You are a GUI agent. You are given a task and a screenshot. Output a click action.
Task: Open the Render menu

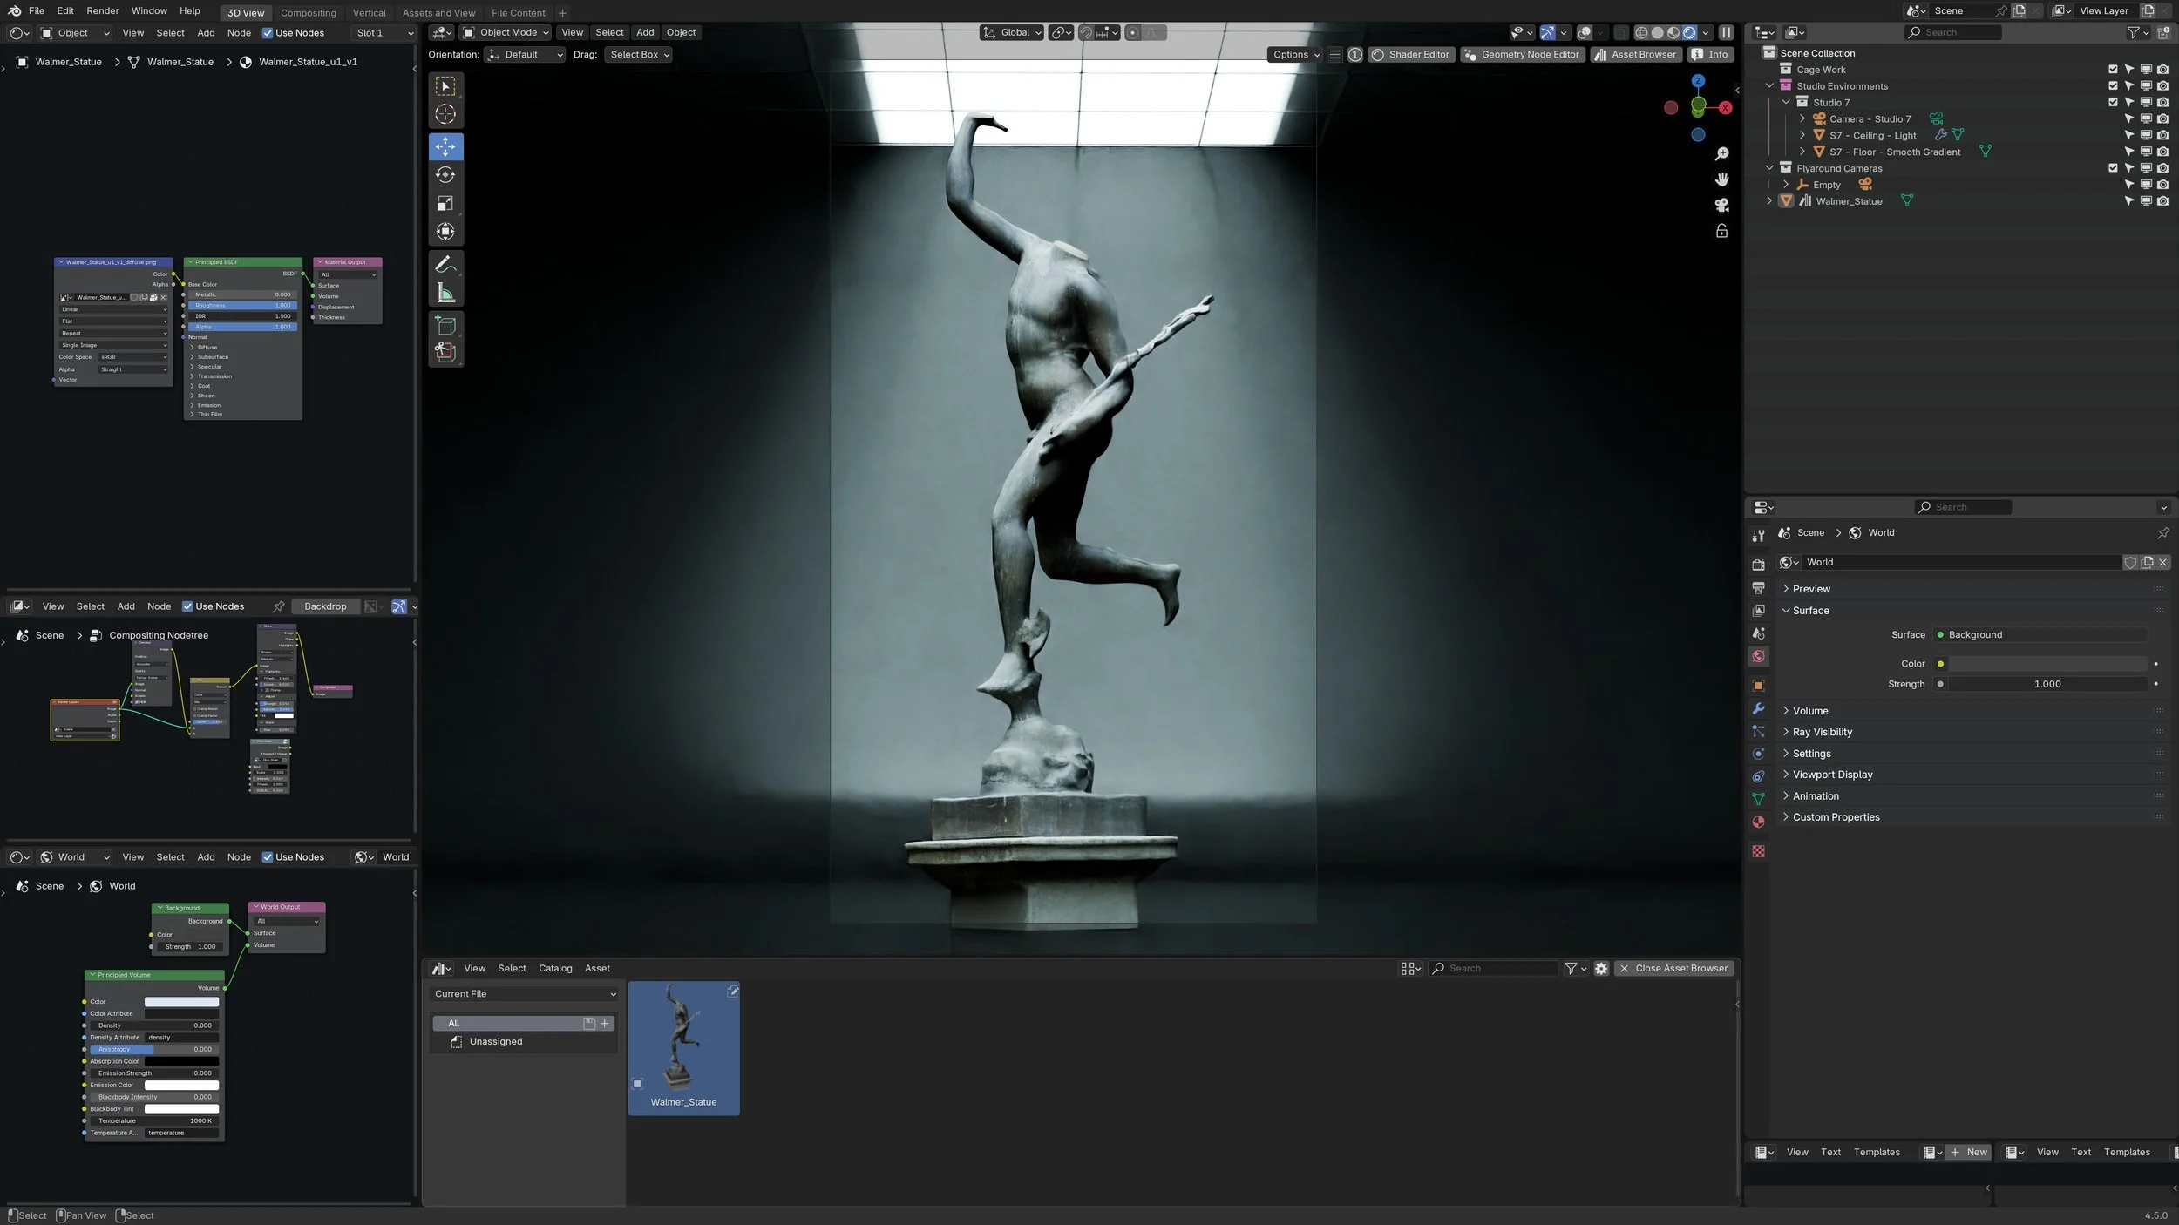click(x=102, y=11)
